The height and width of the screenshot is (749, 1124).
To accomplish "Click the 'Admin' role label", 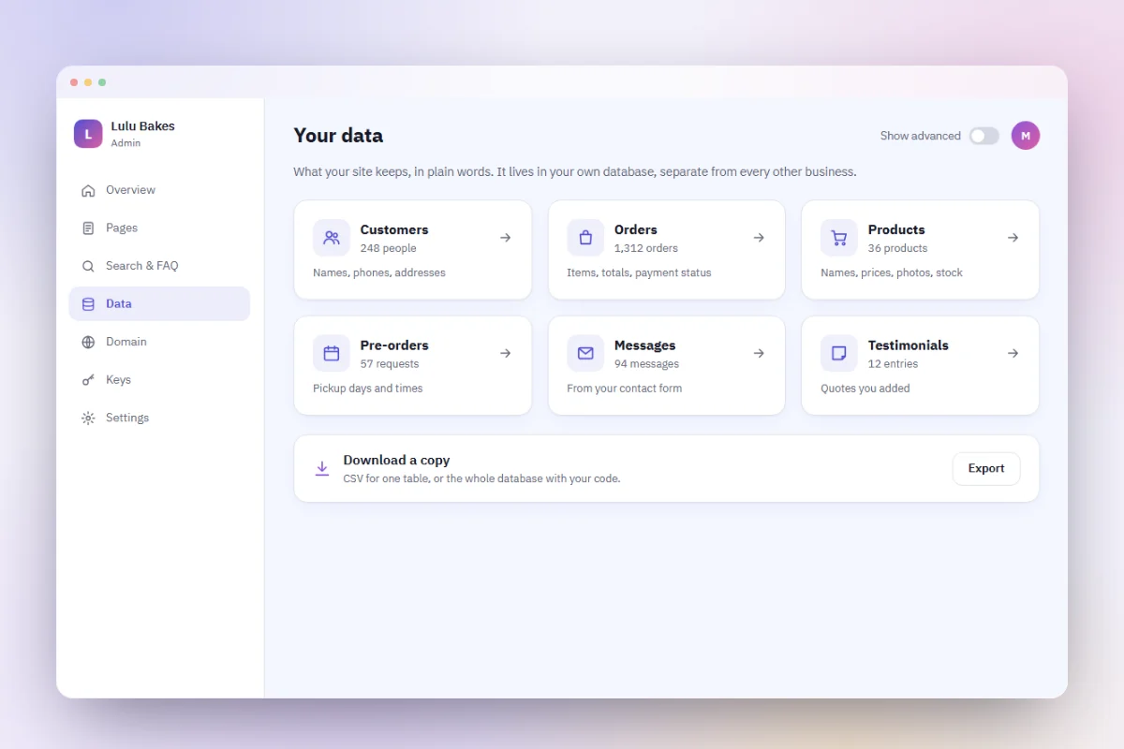I will [126, 143].
